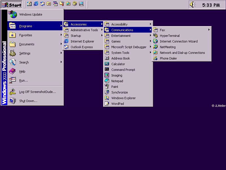Open the Microsoft Script Debugger folder

[x=128, y=47]
